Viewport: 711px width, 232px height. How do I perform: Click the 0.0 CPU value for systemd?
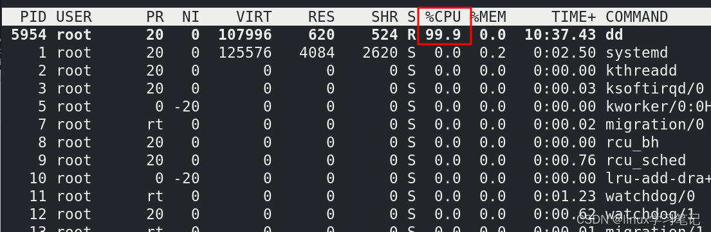tap(448, 53)
